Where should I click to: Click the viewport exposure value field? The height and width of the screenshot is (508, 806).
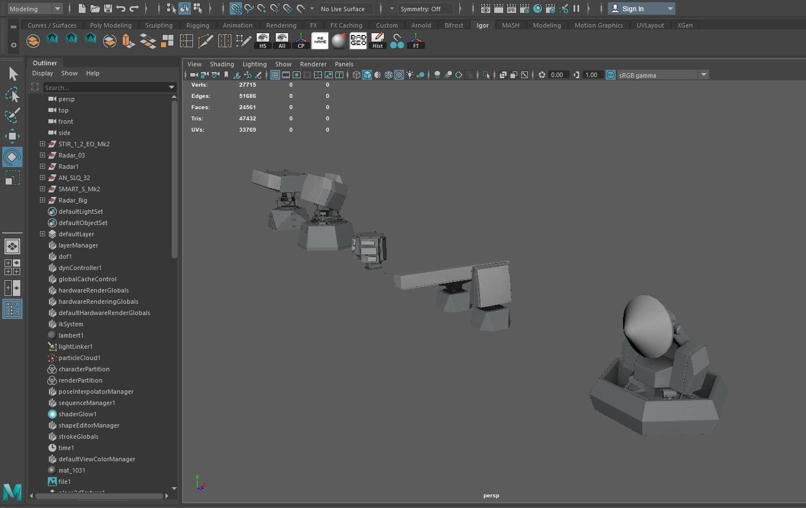(558, 75)
